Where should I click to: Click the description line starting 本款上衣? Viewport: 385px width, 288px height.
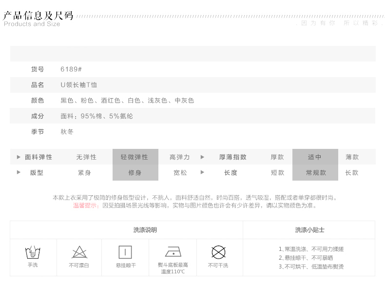click(195, 198)
